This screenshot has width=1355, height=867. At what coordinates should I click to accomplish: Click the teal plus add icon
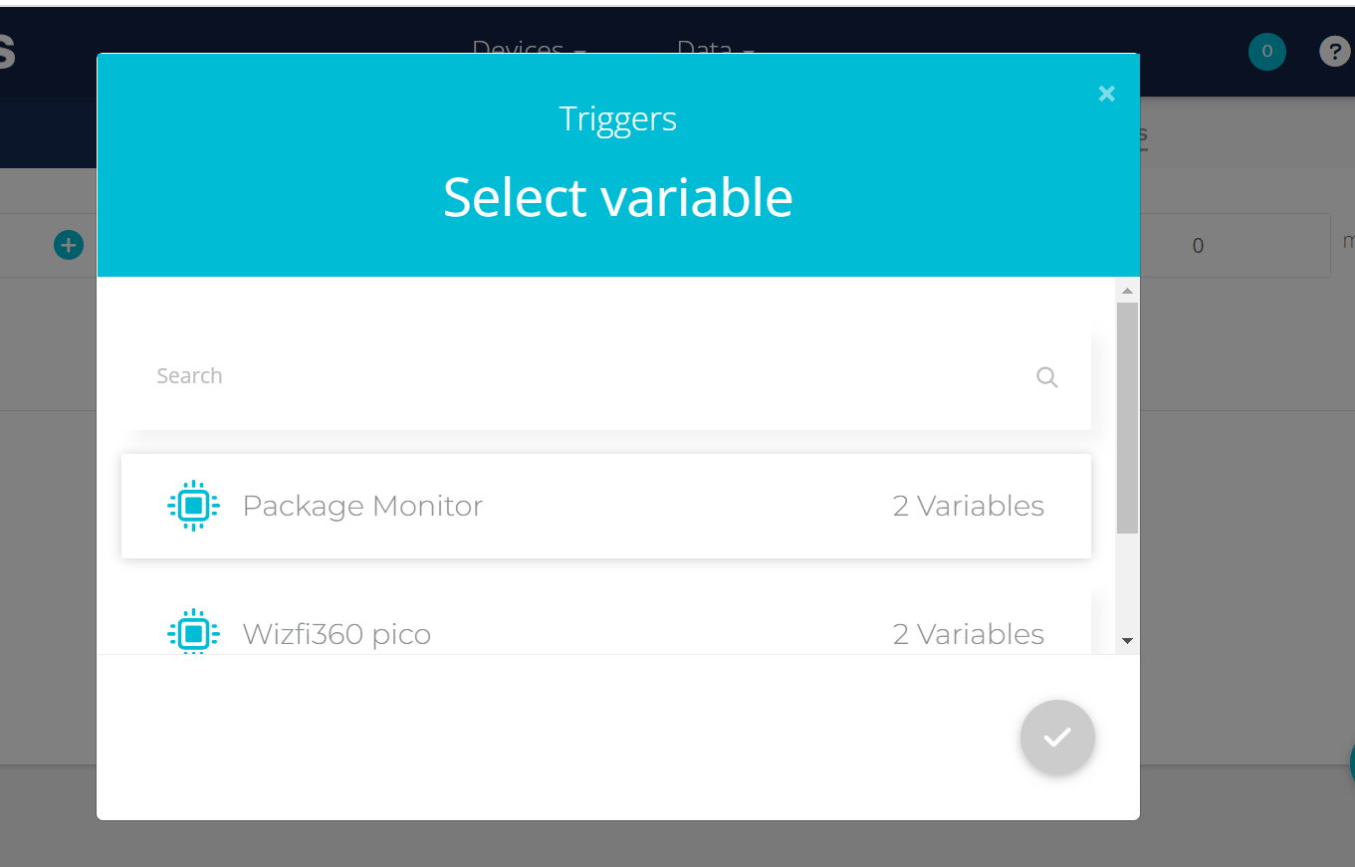pos(69,244)
